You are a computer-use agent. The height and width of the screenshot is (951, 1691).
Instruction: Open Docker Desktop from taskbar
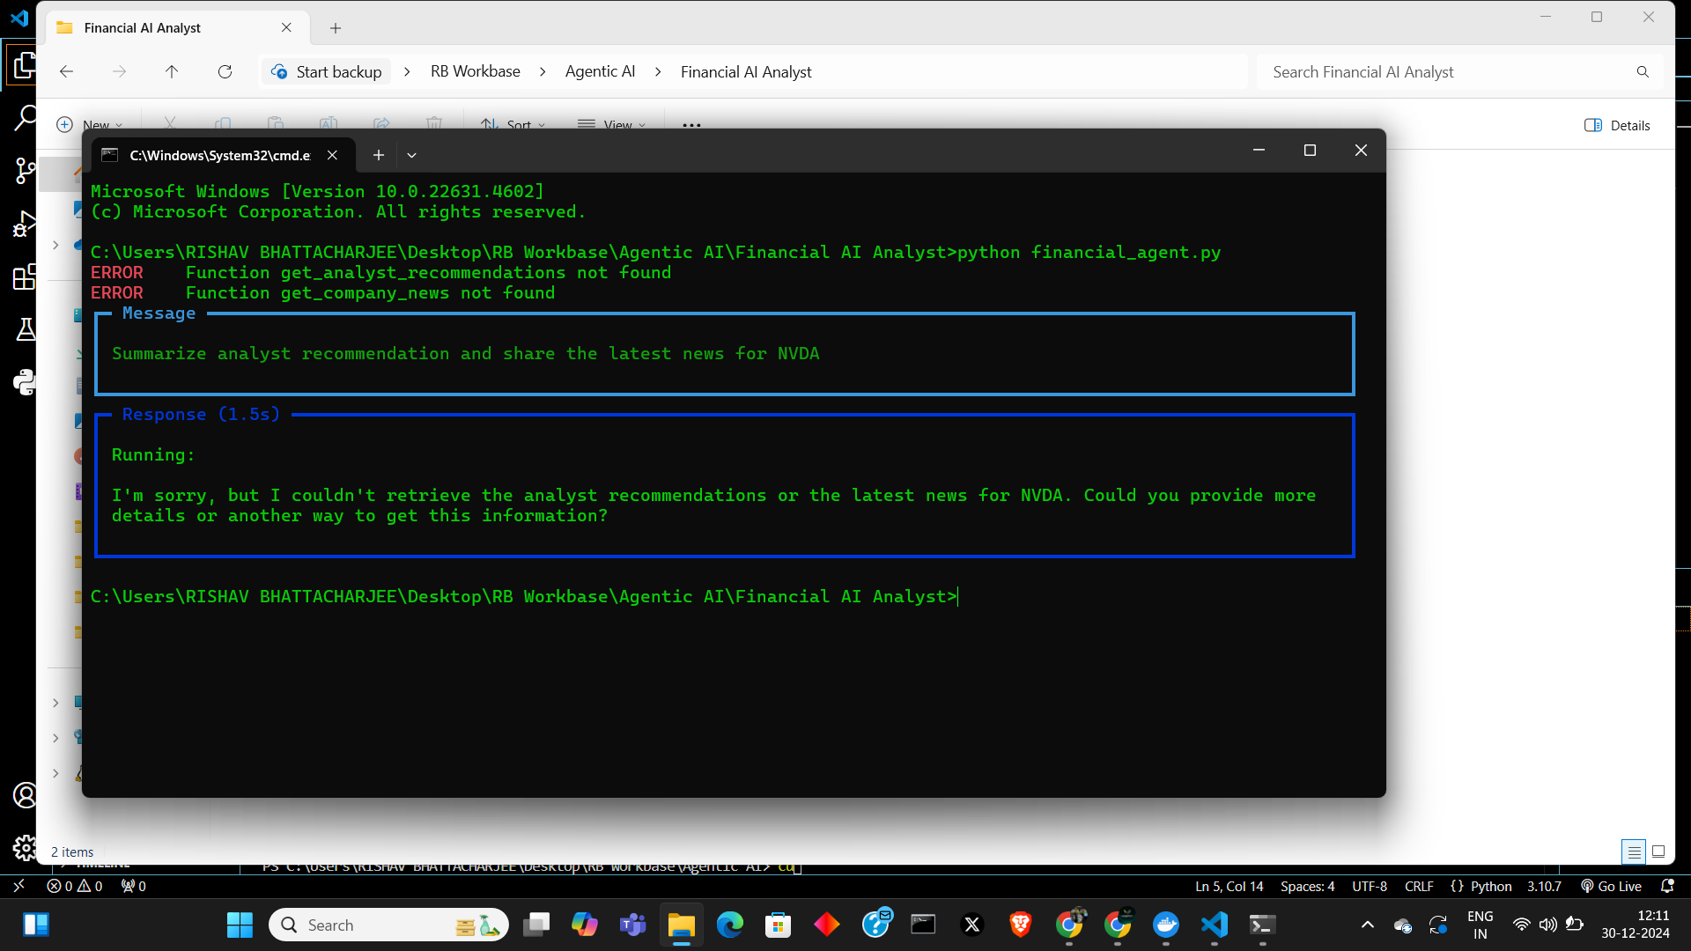(1166, 925)
